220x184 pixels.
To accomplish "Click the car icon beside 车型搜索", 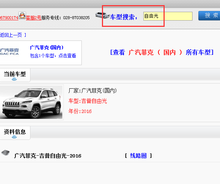I will click(x=102, y=15).
